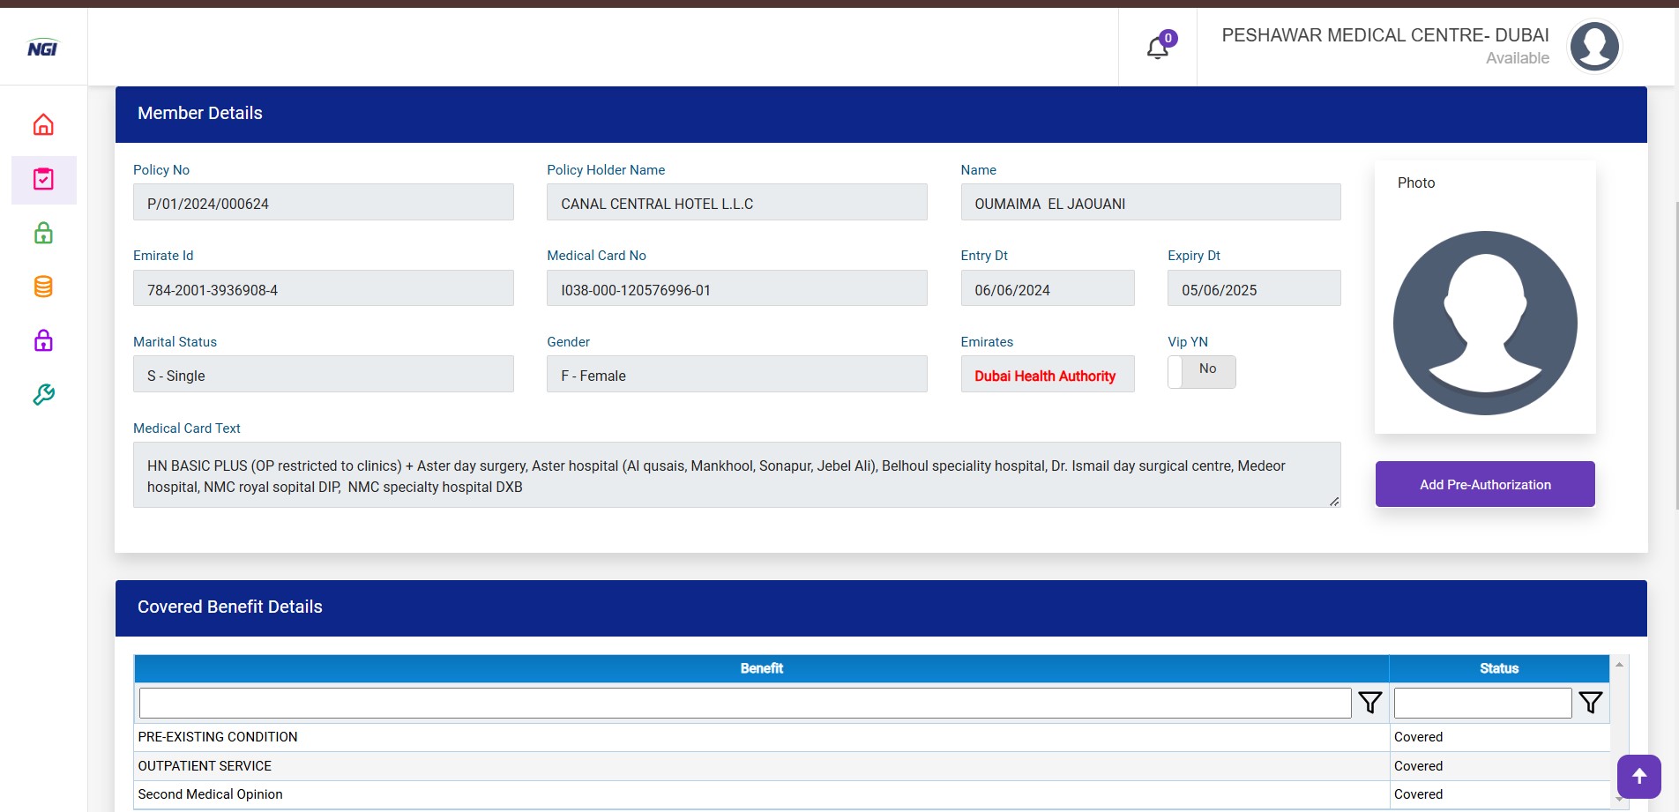Toggle the Vip YN switch
Viewport: 1679px width, 812px height.
1201,371
